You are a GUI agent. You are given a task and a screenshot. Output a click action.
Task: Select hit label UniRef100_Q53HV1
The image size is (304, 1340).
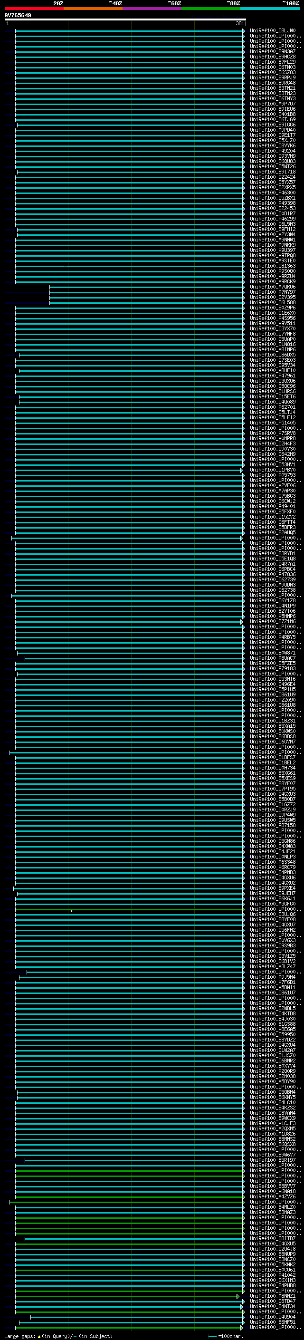click(x=272, y=464)
